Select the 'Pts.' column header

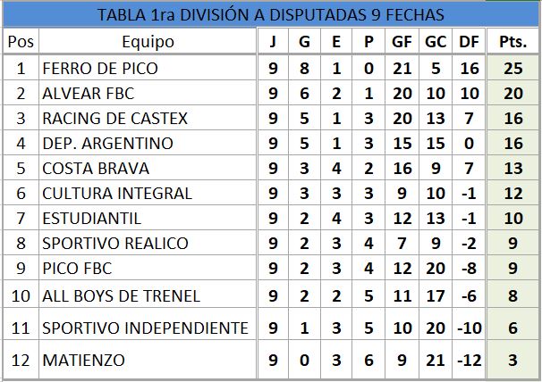tap(512, 42)
